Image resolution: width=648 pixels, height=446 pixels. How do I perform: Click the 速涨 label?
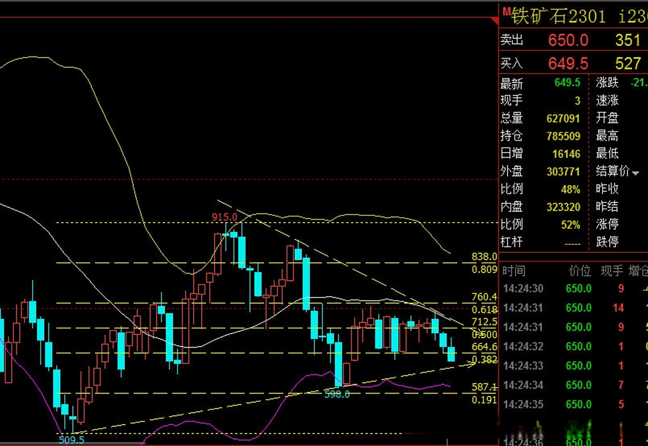[x=607, y=100]
